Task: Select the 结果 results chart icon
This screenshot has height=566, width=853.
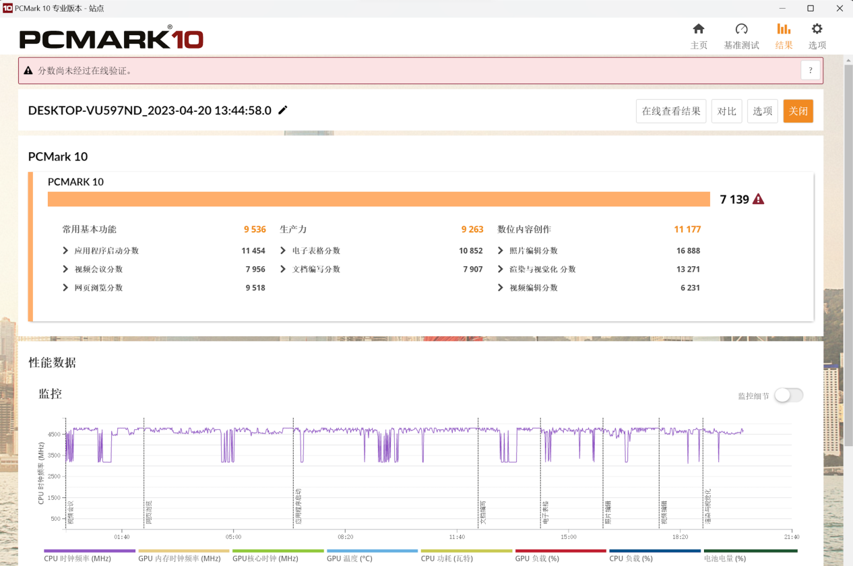Action: point(784,29)
